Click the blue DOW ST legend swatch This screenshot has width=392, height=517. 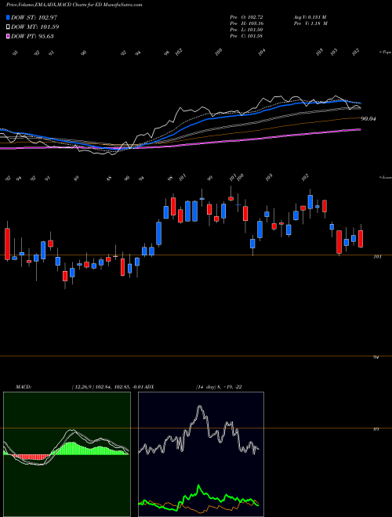(x=8, y=17)
